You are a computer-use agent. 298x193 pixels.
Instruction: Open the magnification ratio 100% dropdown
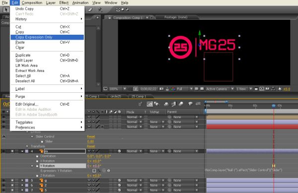pos(118,89)
